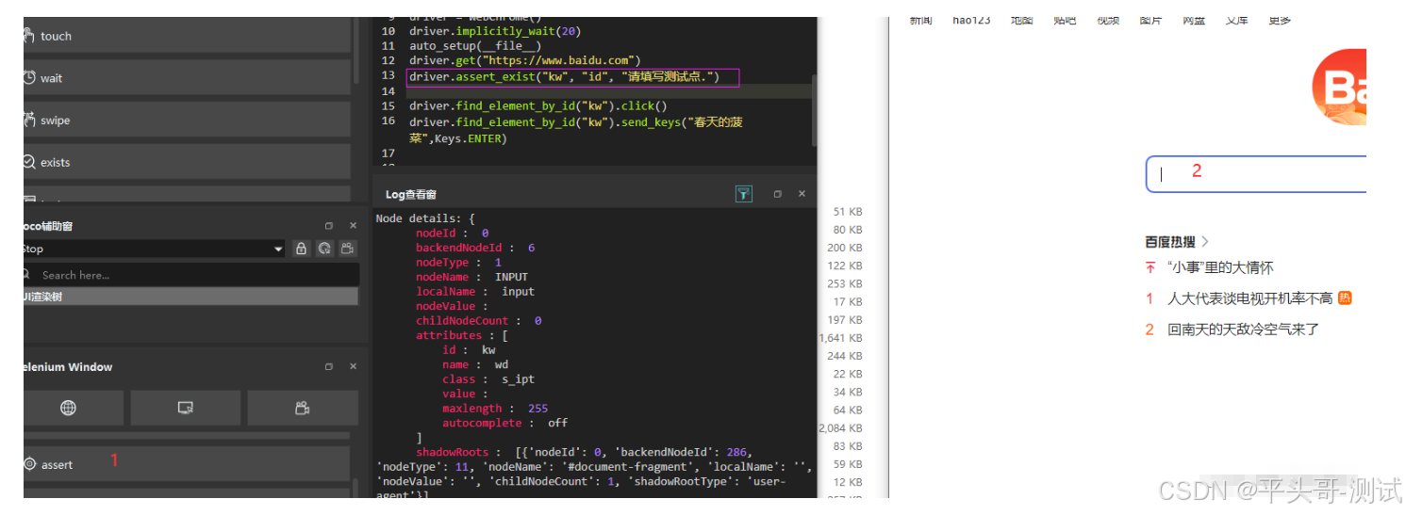Image resolution: width=1406 pixels, height=515 pixels.
Task: Click code line 11 auto_setup(__file__)
Action: coord(475,46)
